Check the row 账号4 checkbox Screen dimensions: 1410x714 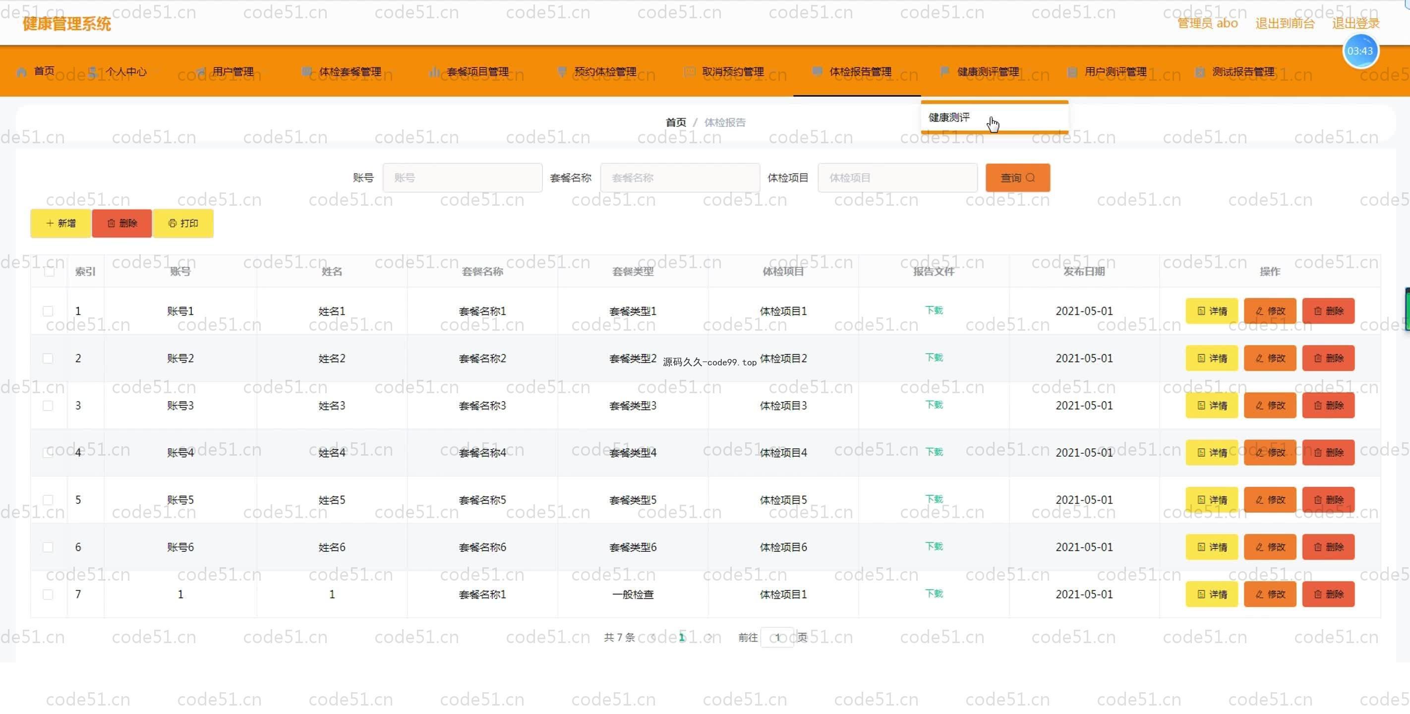click(48, 453)
